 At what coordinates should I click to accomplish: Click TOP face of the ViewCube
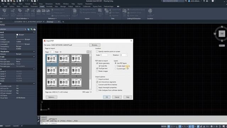222,34
